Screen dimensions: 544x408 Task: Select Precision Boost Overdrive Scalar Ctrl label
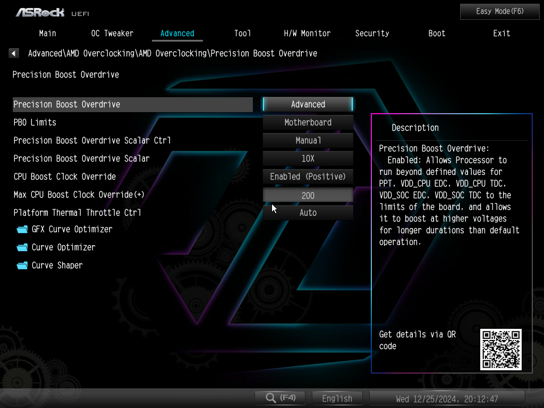(92, 140)
